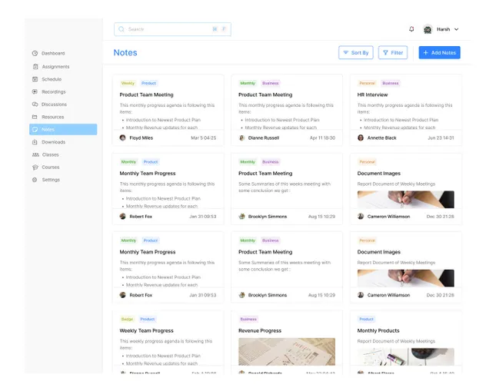
Task: Open the Sort By dropdown
Action: [x=356, y=53]
